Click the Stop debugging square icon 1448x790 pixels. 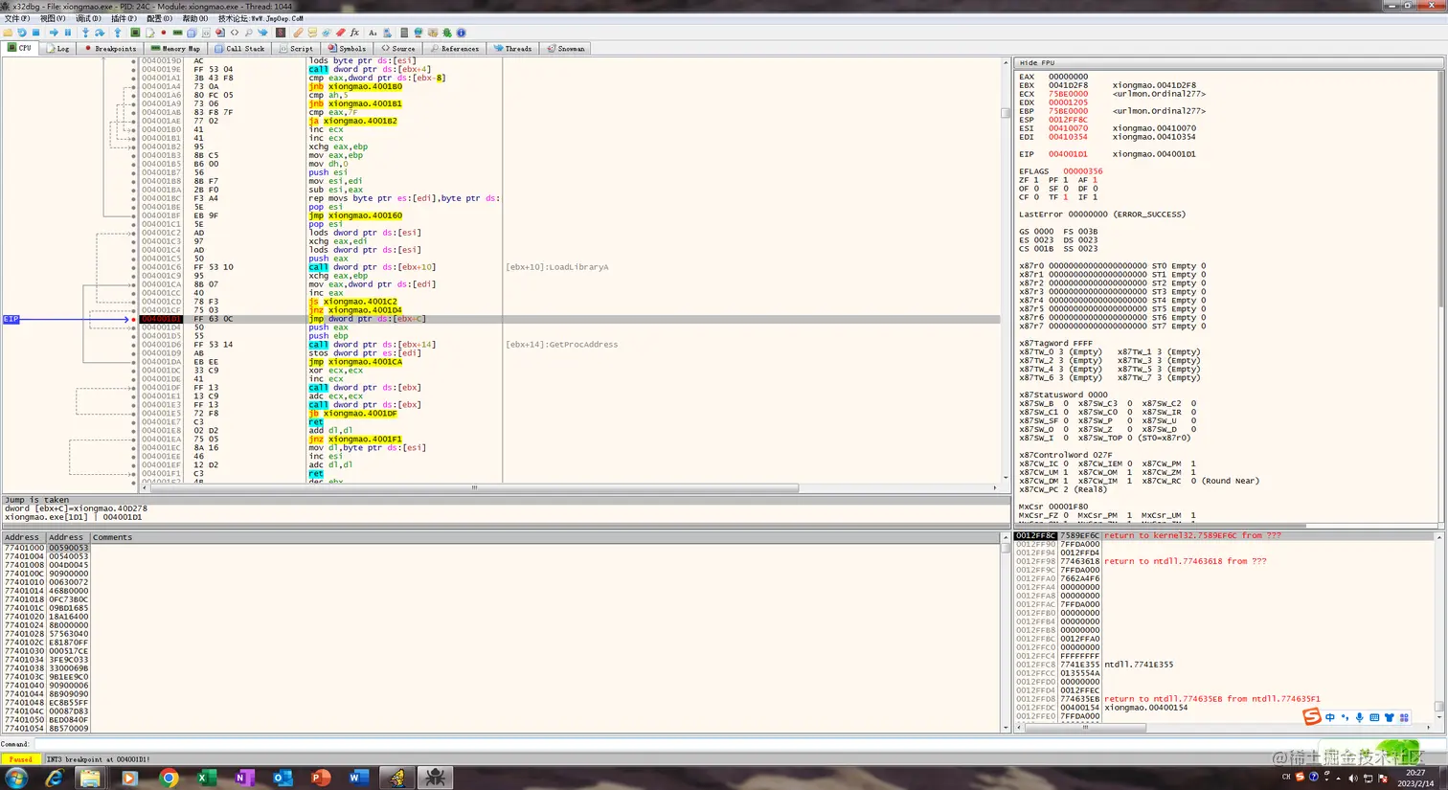click(x=35, y=33)
